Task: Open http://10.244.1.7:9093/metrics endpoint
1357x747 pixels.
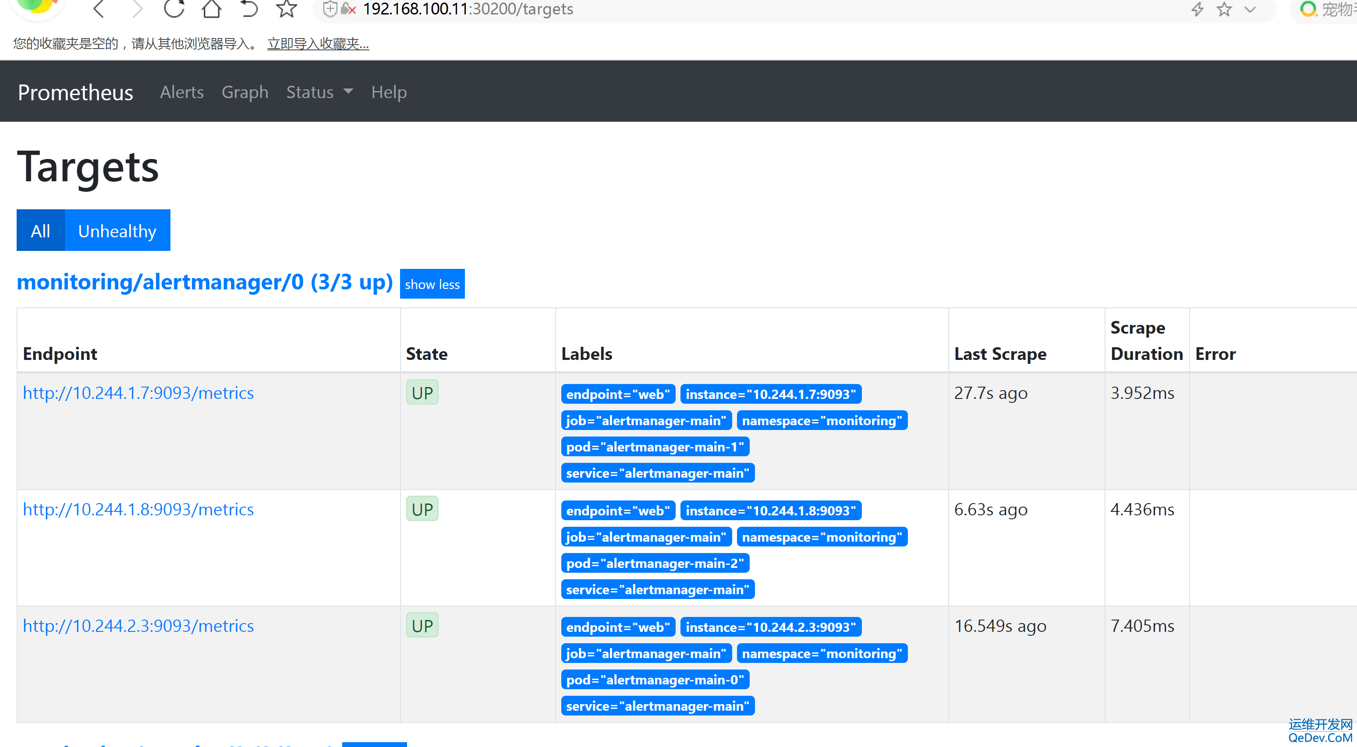Action: tap(138, 393)
